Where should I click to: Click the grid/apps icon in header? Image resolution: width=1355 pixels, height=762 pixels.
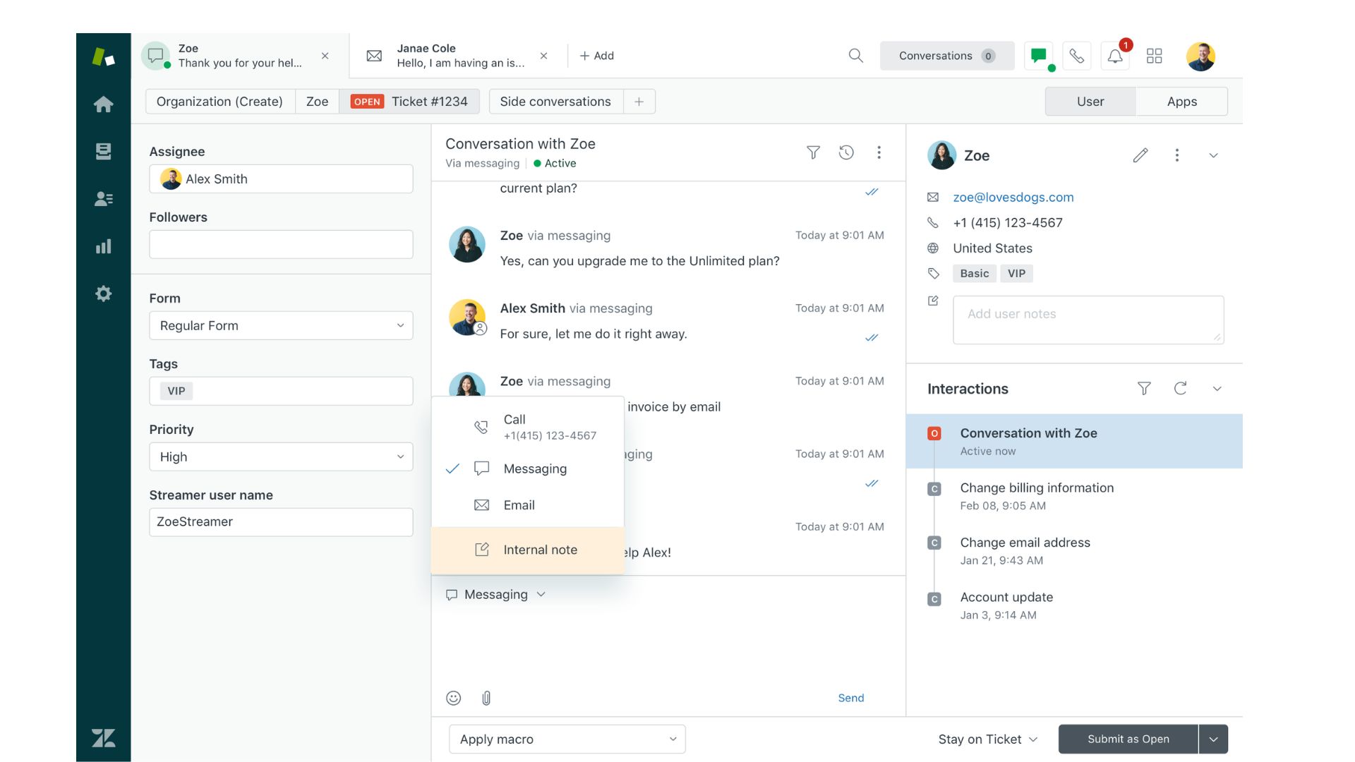(x=1153, y=56)
